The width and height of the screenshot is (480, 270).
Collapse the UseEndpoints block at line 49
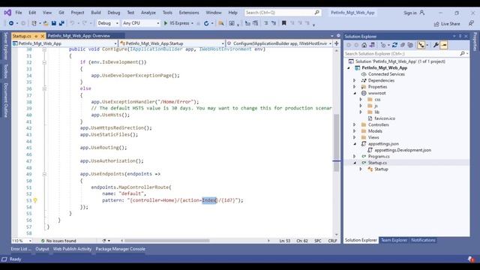[x=44, y=174]
